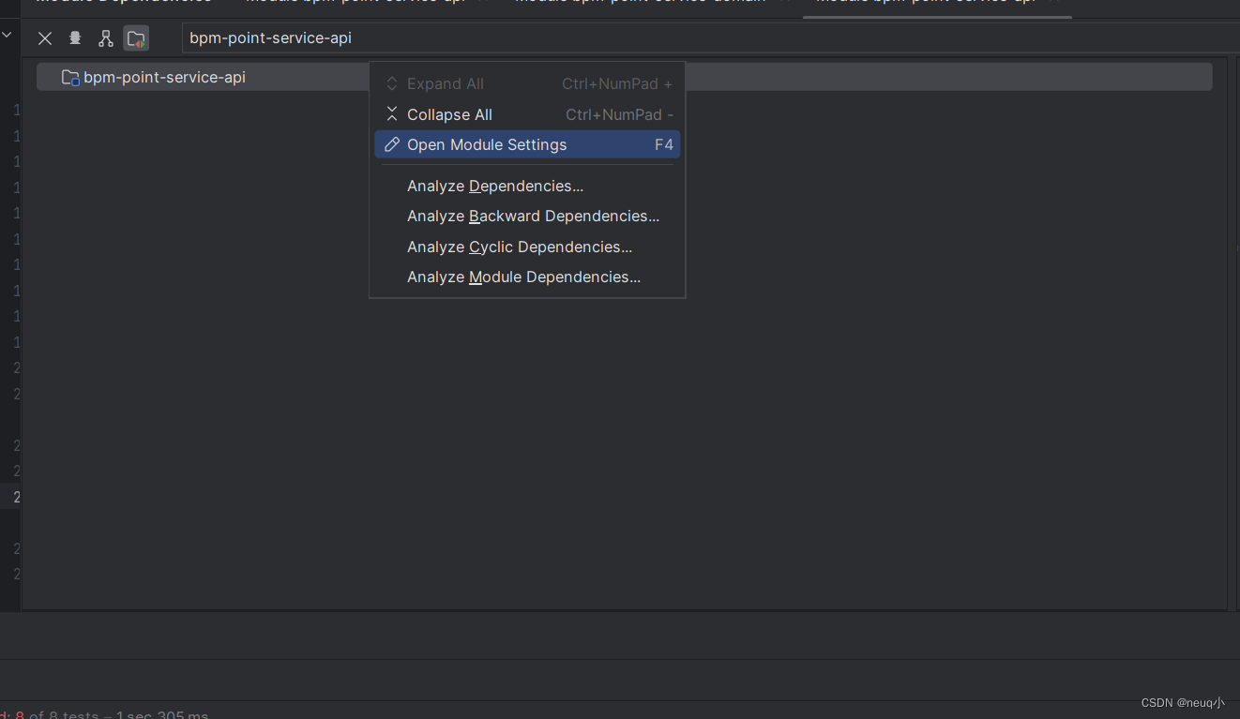Toggle the highlighted folder-with-badge toolbar icon
1240x719 pixels.
pos(136,38)
